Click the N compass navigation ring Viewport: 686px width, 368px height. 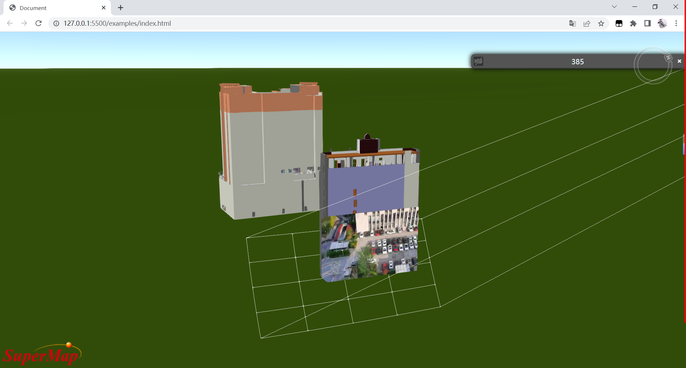click(x=653, y=65)
